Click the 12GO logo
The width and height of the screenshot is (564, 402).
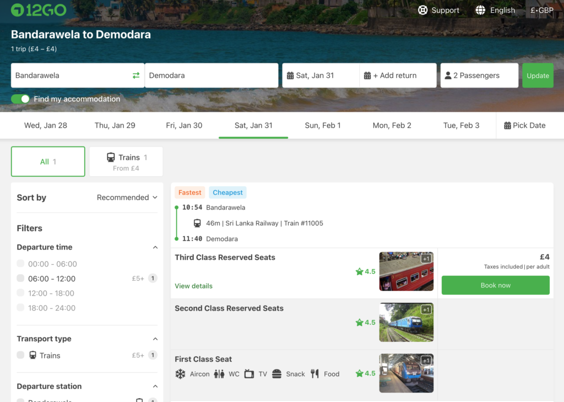39,10
